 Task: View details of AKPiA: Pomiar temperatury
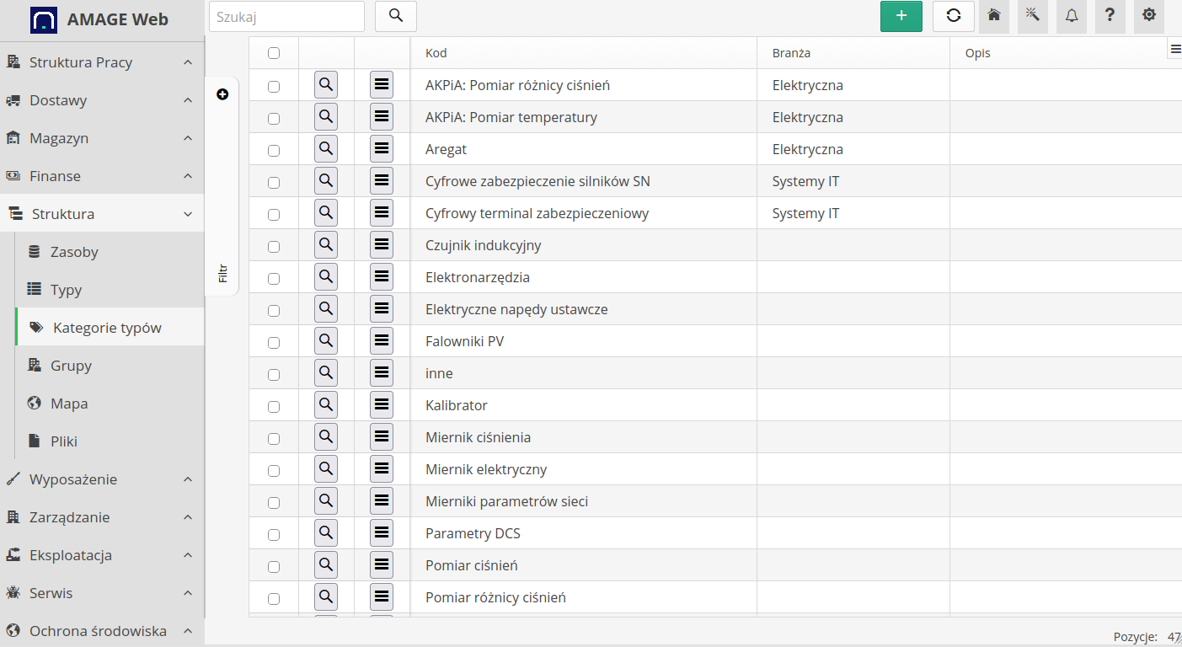pyautogui.click(x=326, y=116)
